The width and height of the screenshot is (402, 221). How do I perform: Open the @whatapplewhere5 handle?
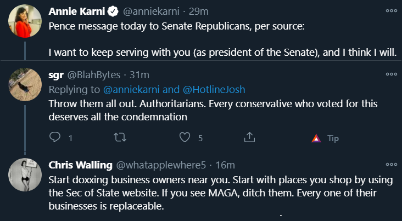pyautogui.click(x=161, y=165)
